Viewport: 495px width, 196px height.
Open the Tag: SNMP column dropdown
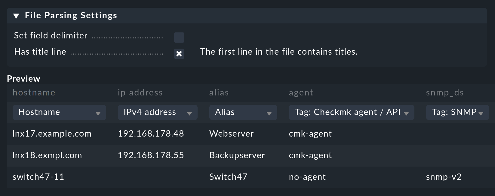point(457,113)
